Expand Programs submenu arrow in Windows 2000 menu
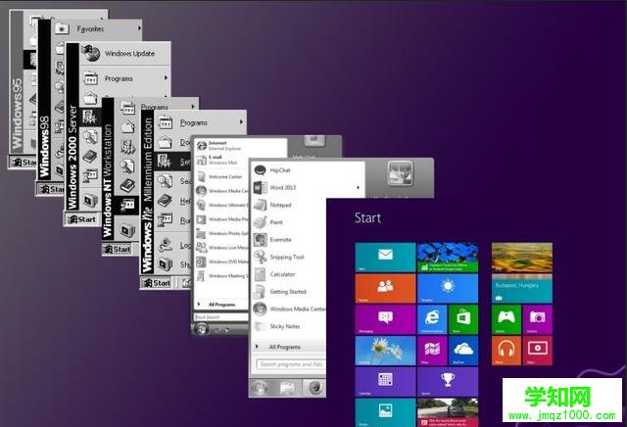Viewport: 627px width, 427px height. (166, 78)
